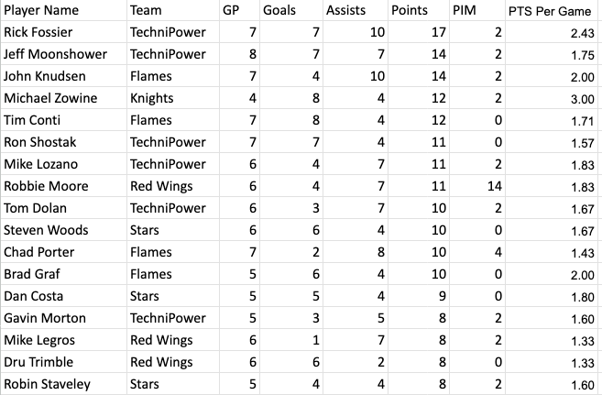The image size is (602, 395).
Task: Click the Jeff Moonshower name cell
Action: (x=64, y=54)
